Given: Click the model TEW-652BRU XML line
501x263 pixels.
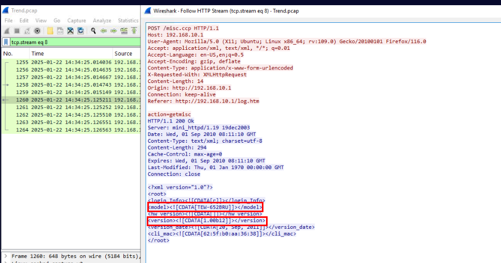Looking at the screenshot, I should click(x=205, y=207).
